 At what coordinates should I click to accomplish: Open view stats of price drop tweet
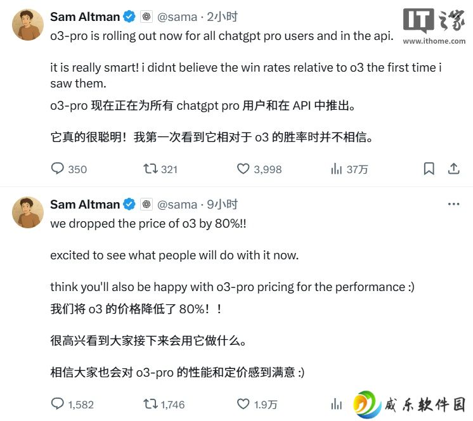pyautogui.click(x=336, y=404)
